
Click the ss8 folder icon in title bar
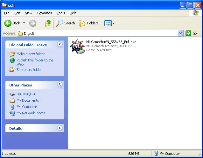4,5
